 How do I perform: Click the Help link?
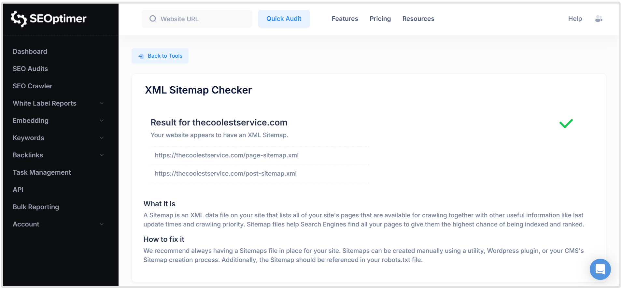click(x=575, y=19)
